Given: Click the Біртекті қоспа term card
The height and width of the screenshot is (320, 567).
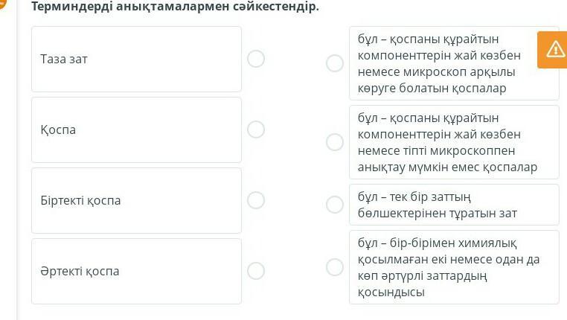Looking at the screenshot, I should coord(136,200).
